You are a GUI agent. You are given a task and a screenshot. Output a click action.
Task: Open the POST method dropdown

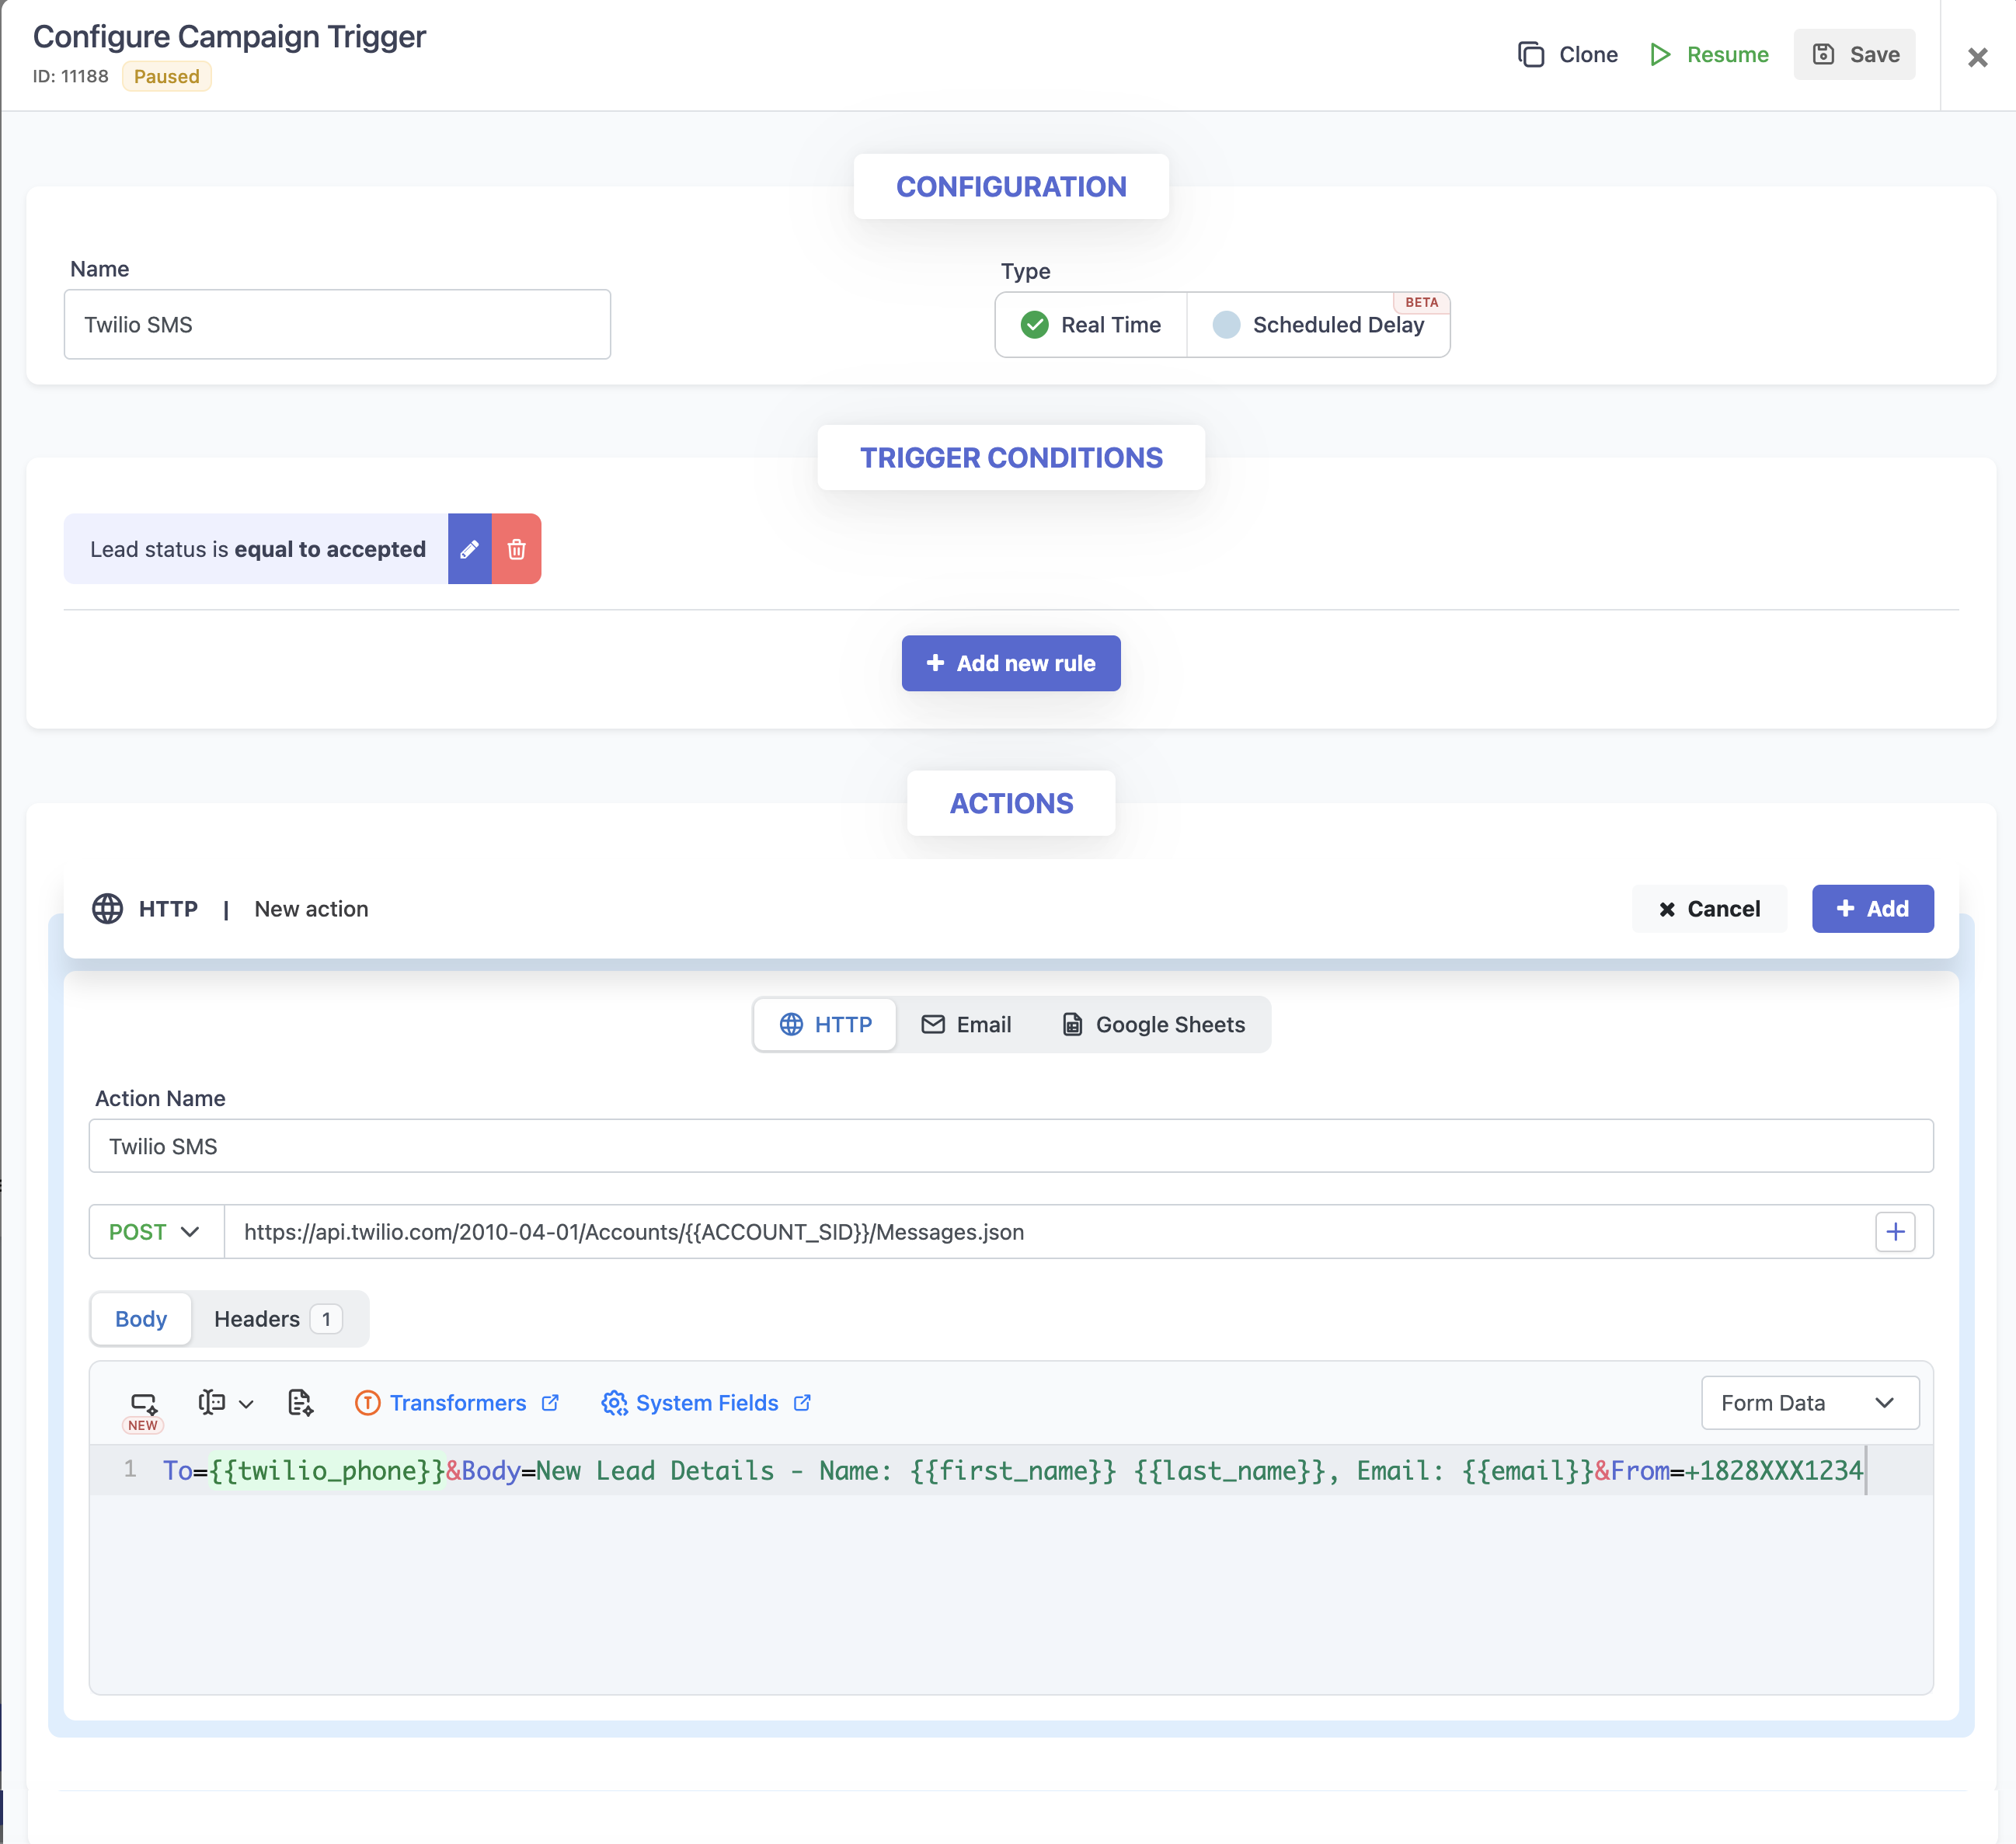pos(155,1232)
